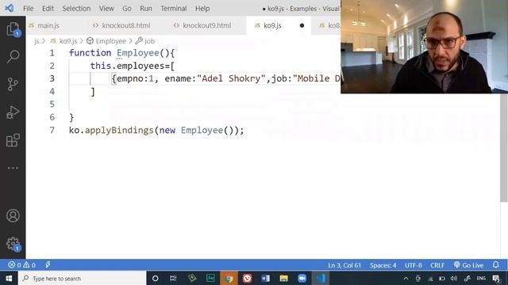The image size is (508, 285).
Task: Click the ko9.js breadcrumb
Action: (63, 41)
